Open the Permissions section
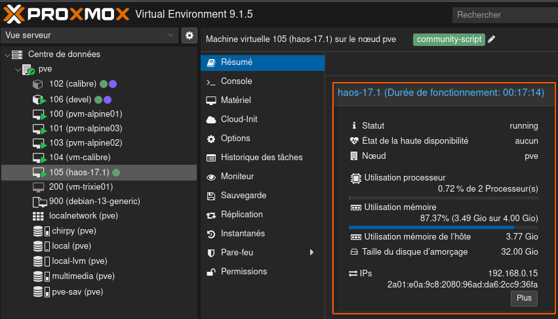Viewport: 558px width, 319px height. pyautogui.click(x=244, y=272)
